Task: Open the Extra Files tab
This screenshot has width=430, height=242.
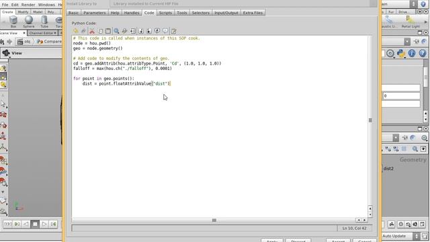Action: click(253, 13)
